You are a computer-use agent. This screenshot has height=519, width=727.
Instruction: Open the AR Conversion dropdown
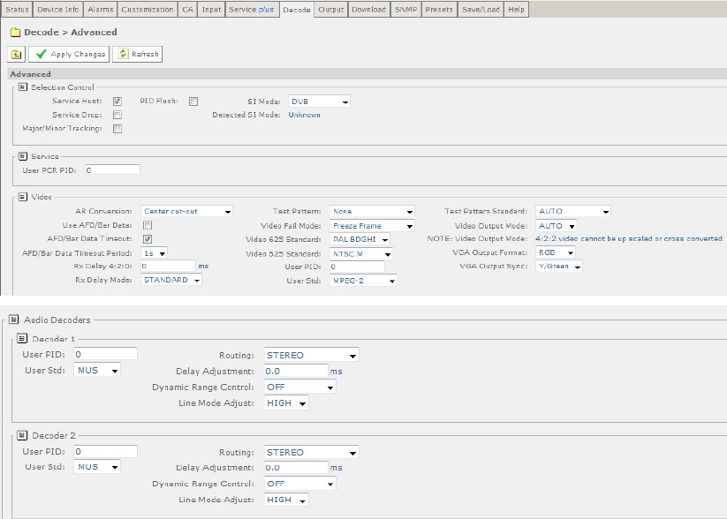click(x=186, y=212)
